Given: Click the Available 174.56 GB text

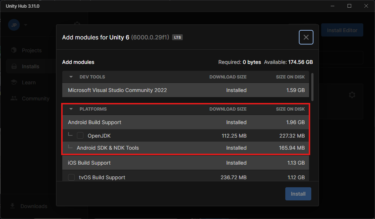Looking at the screenshot, I should tap(289, 62).
